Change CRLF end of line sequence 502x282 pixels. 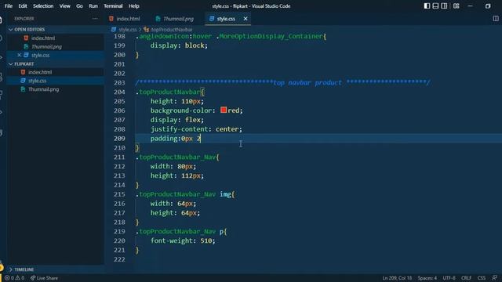(x=466, y=278)
